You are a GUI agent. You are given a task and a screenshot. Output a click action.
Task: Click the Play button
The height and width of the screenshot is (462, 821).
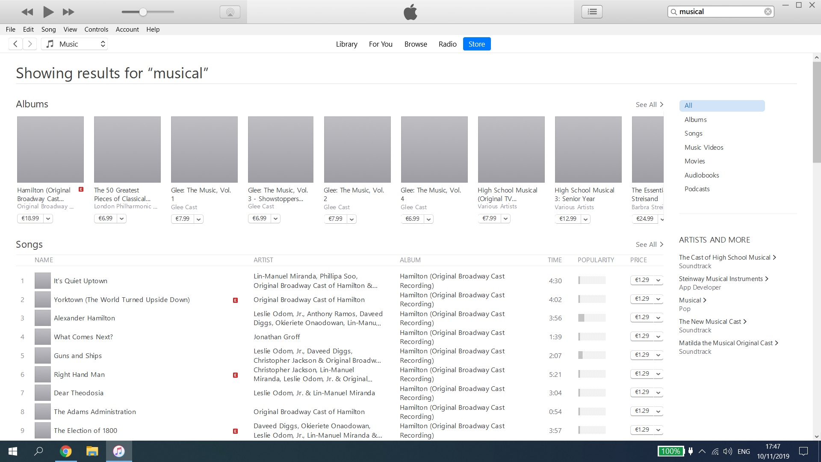48,12
